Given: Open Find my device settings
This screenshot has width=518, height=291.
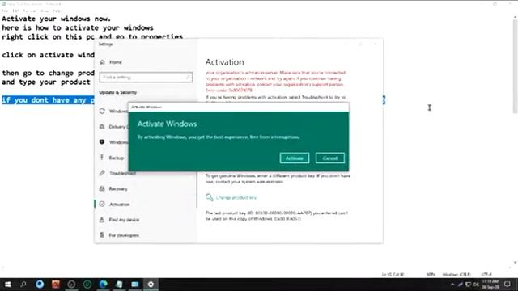Looking at the screenshot, I should [x=124, y=220].
